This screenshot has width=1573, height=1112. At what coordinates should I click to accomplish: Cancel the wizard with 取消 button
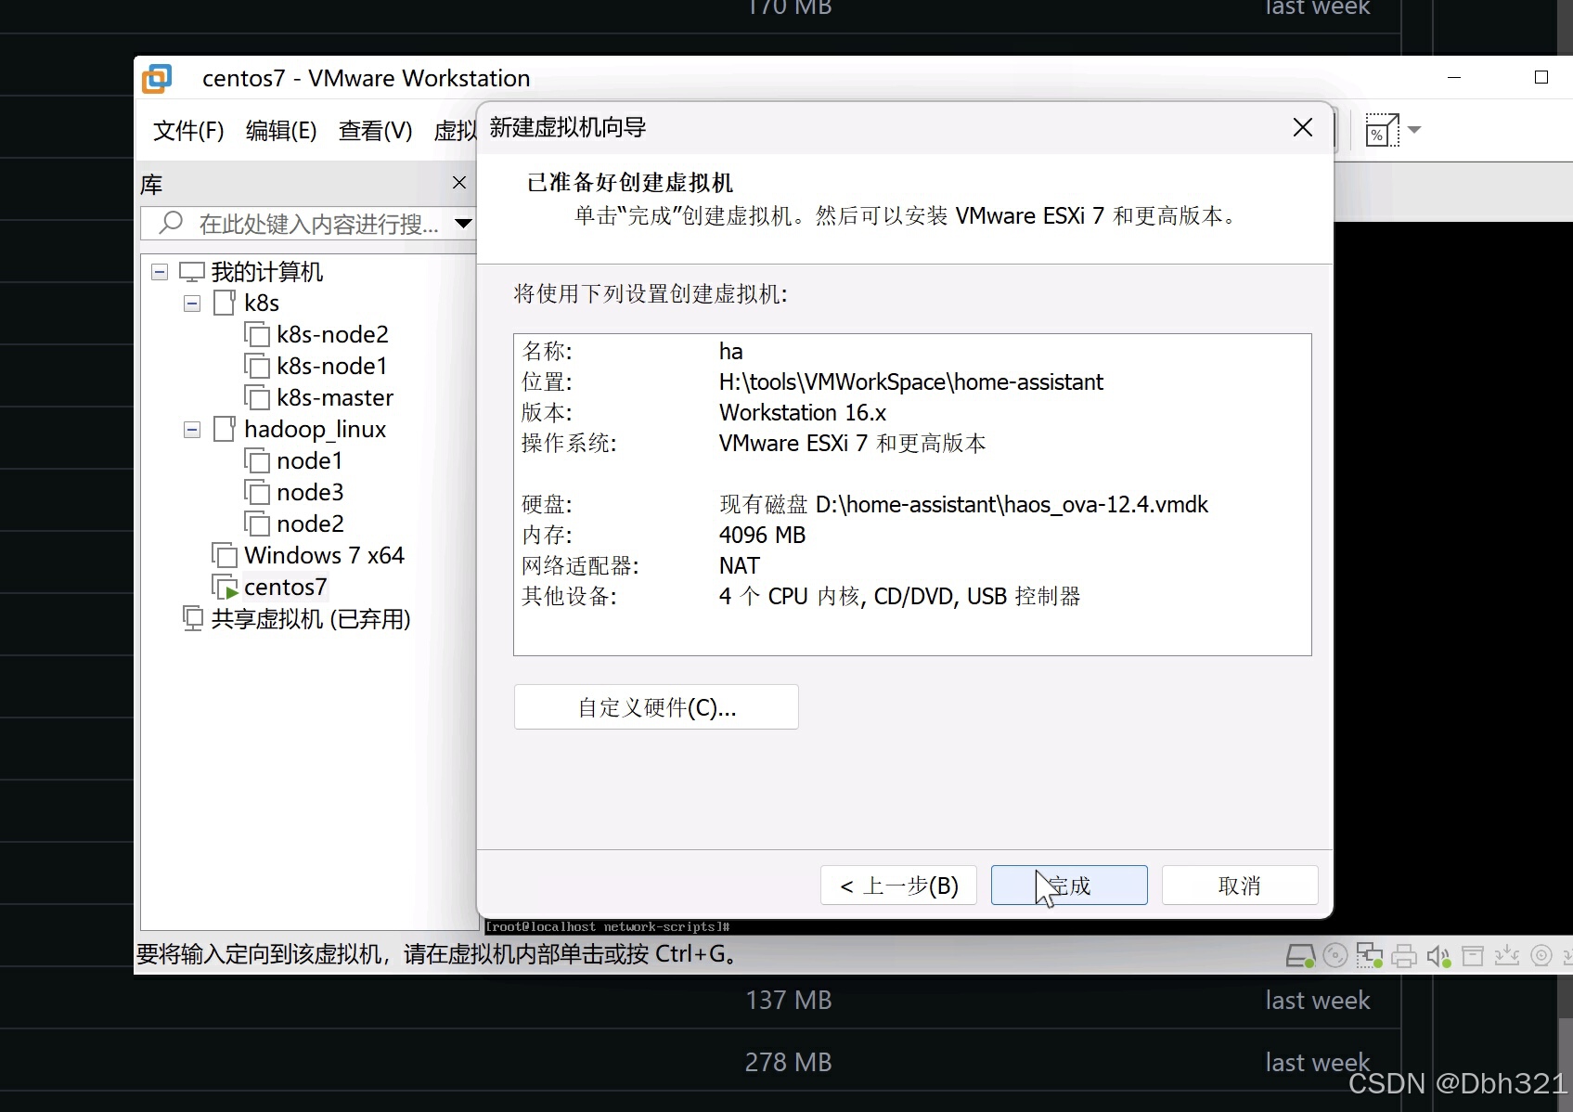(x=1240, y=886)
